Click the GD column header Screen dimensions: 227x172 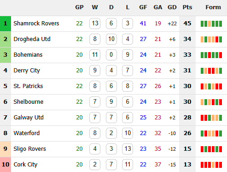click(172, 7)
